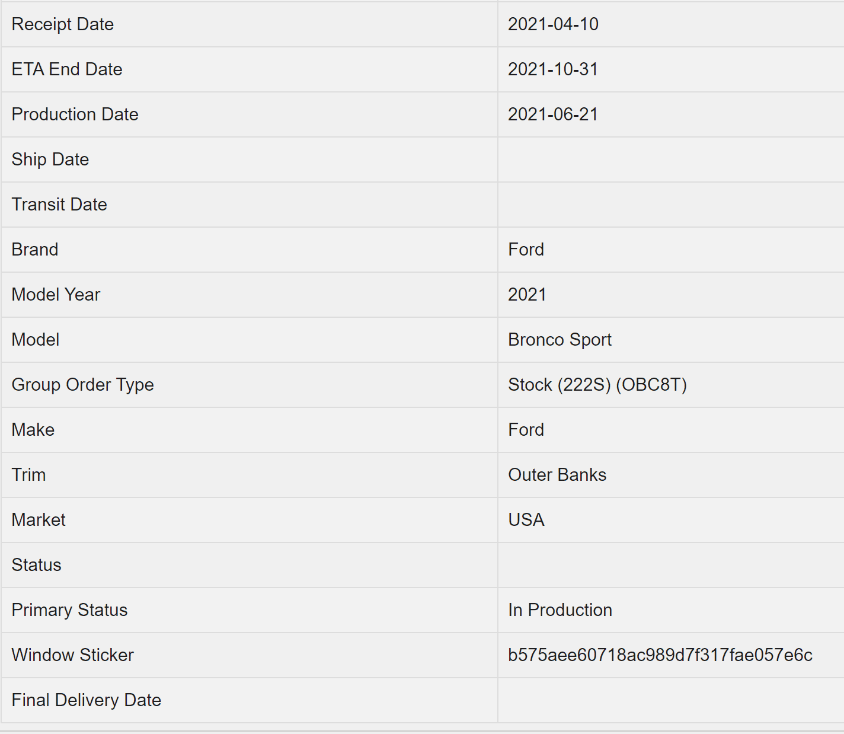
Task: Click the Ship Date label
Action: tap(50, 159)
